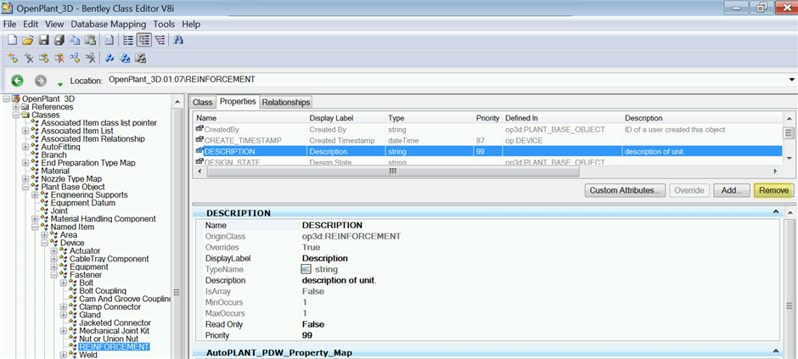Navigate forward with the gray arrow
This screenshot has width=798, height=359.
point(41,81)
